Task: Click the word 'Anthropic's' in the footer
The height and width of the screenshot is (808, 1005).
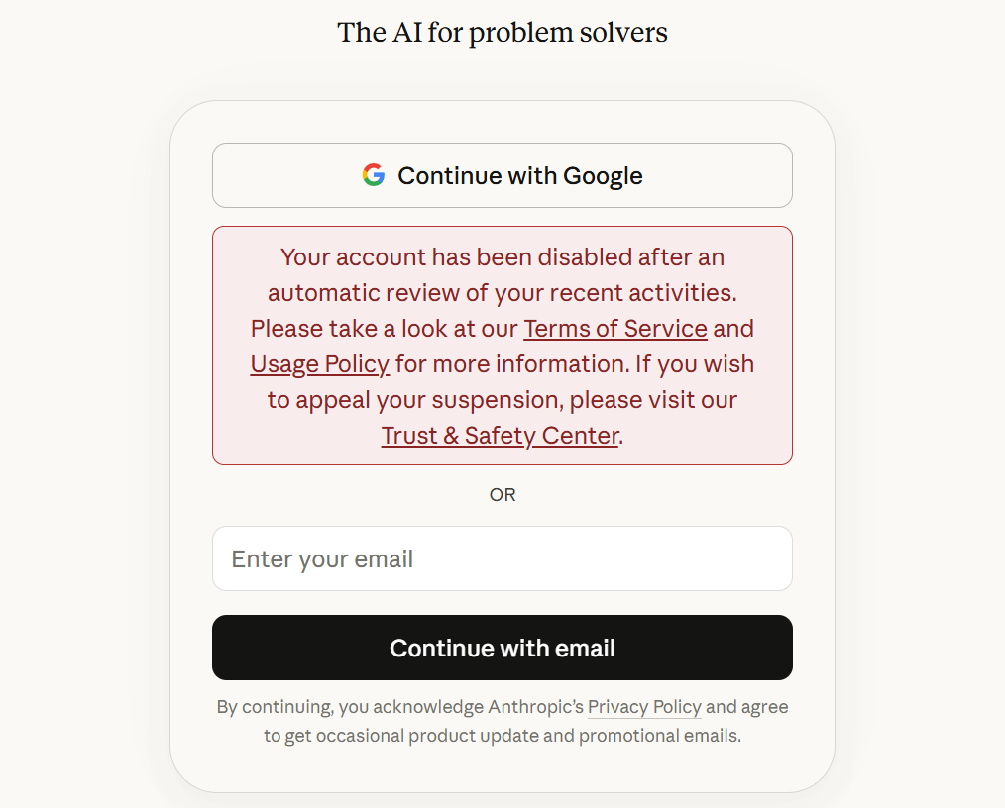Action: click(x=535, y=707)
